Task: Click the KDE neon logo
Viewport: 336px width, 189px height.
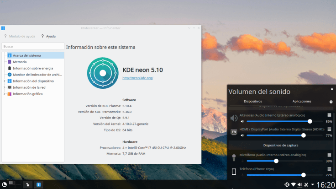Action: (x=103, y=73)
